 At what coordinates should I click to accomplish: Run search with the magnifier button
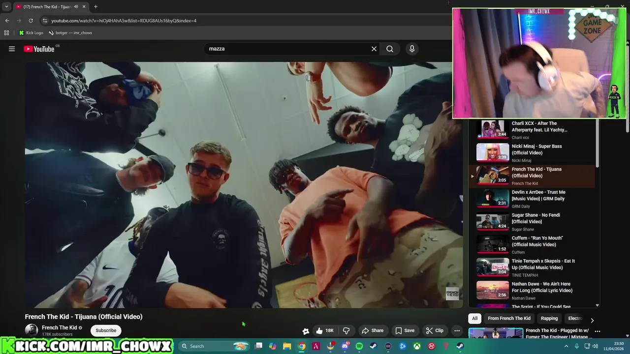pyautogui.click(x=390, y=49)
